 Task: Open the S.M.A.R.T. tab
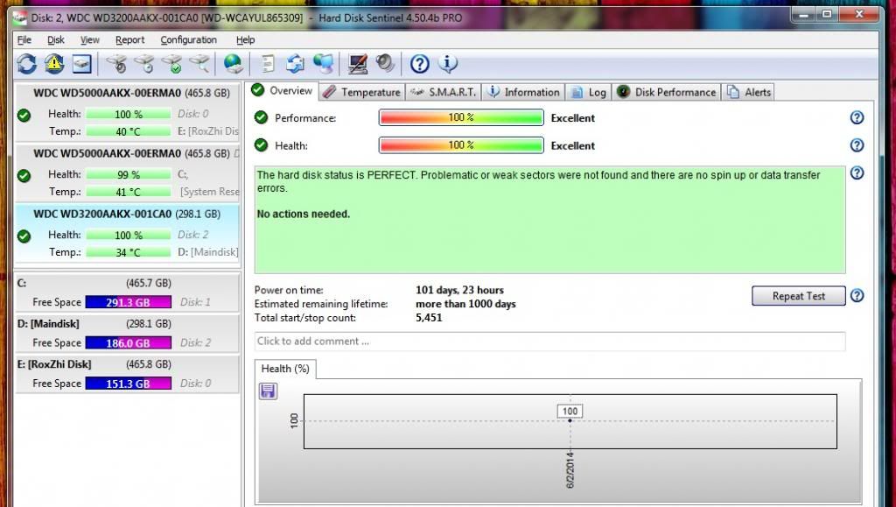pyautogui.click(x=443, y=92)
